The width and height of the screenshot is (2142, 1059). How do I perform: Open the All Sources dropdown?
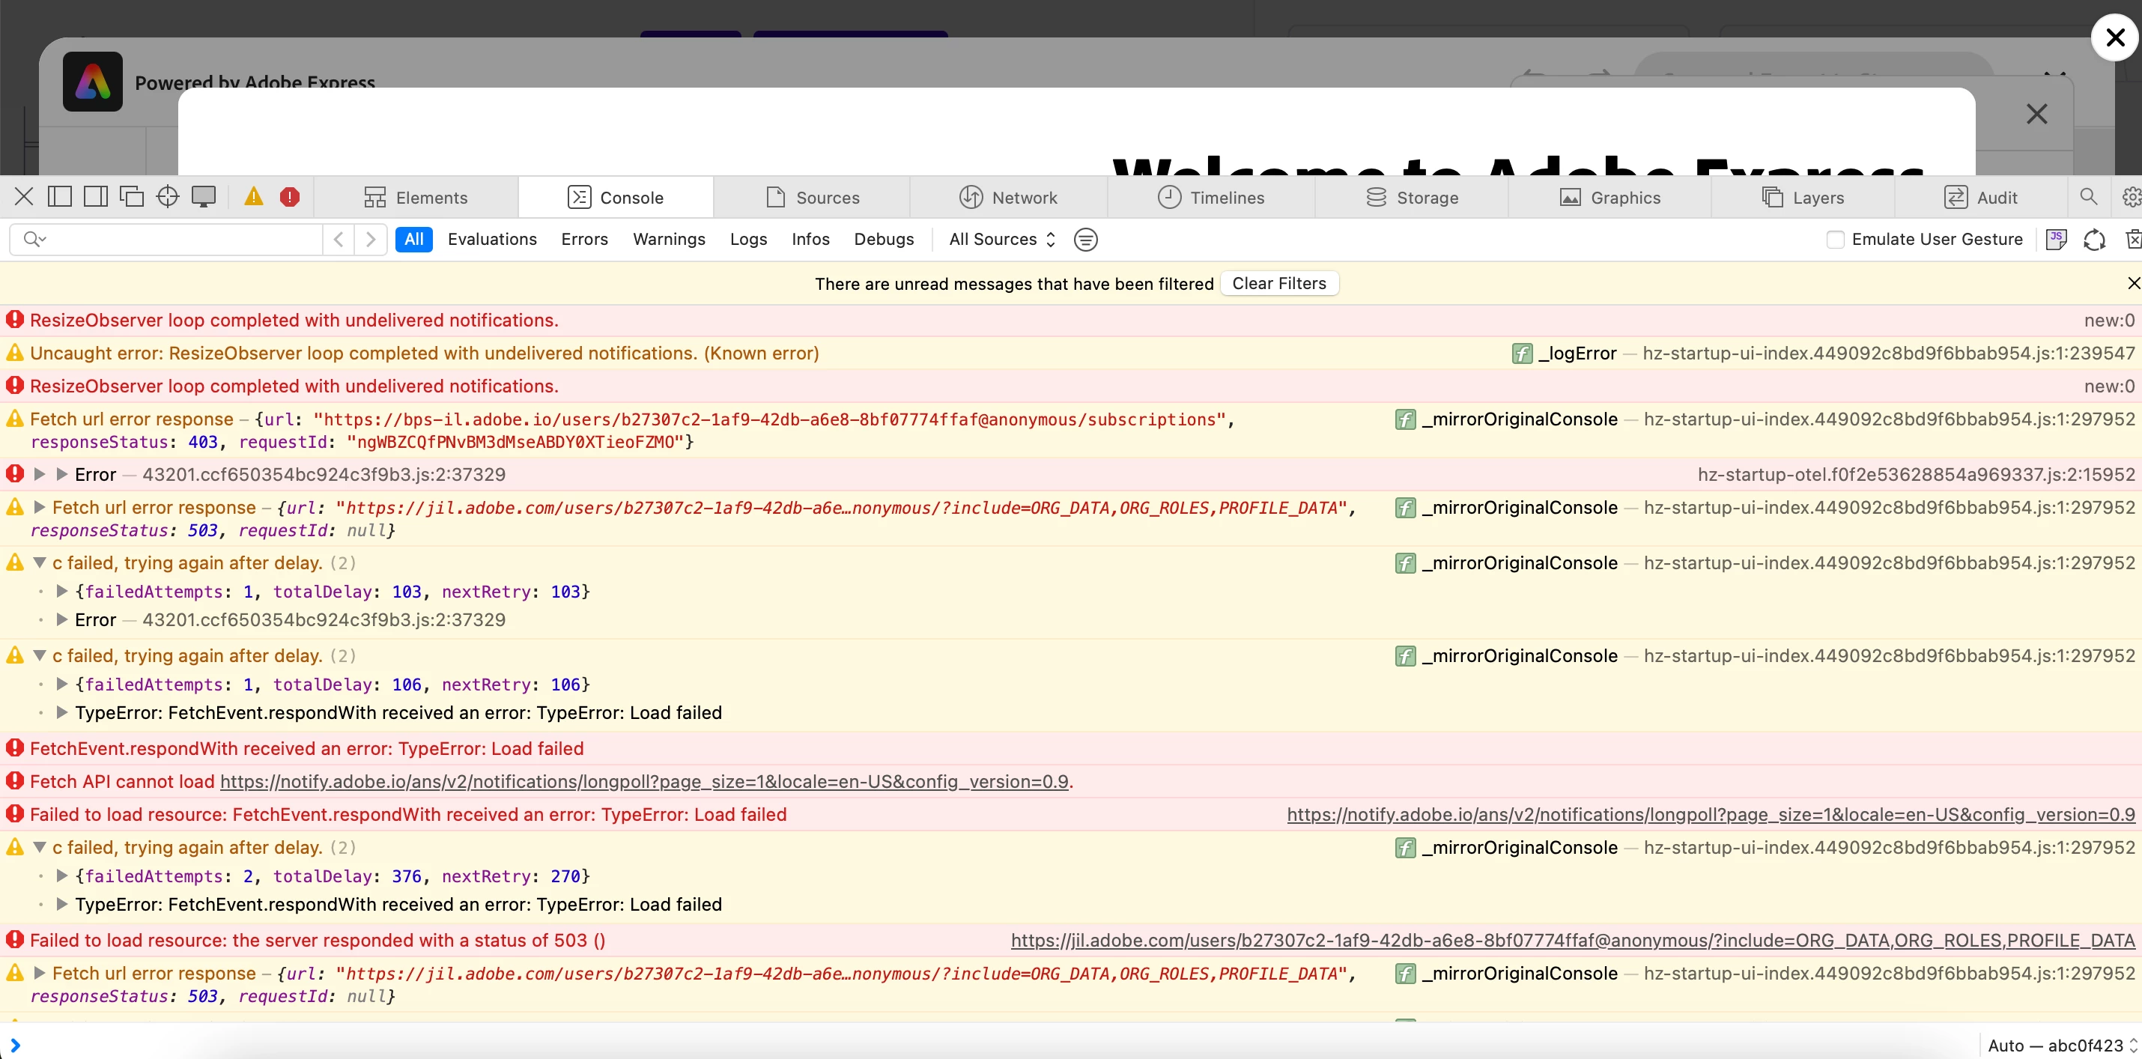click(x=1001, y=240)
